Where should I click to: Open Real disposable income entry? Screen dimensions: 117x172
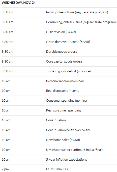63,91
